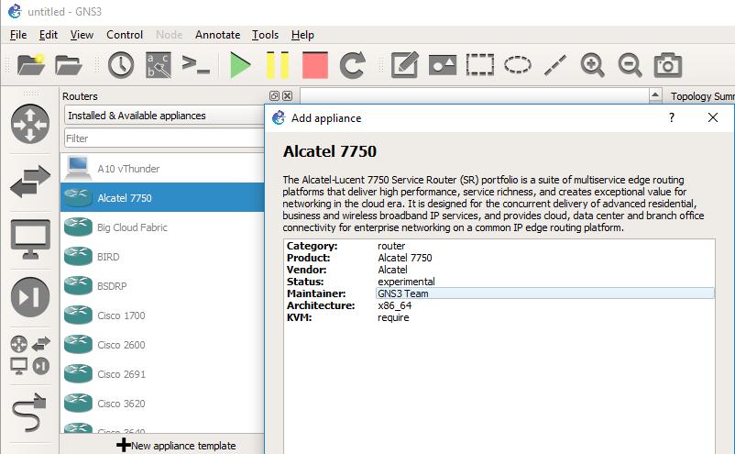The image size is (735, 454).
Task: Click the Status experimental value
Action: click(x=406, y=282)
